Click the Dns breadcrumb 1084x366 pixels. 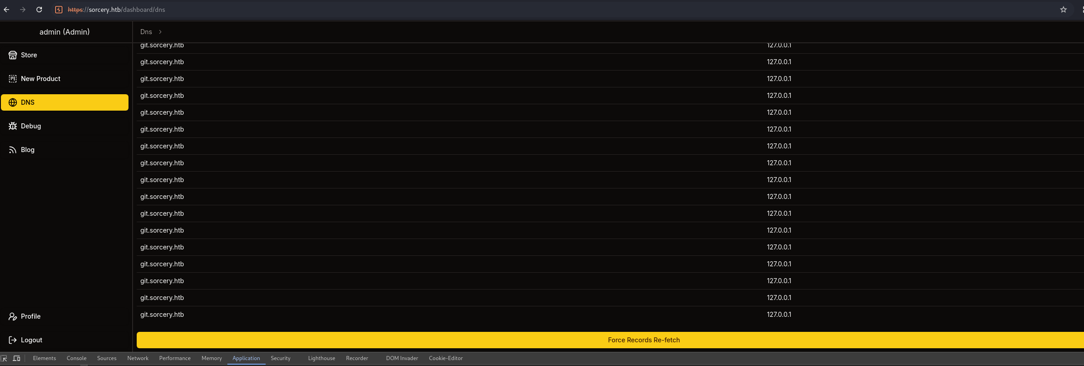tap(146, 32)
